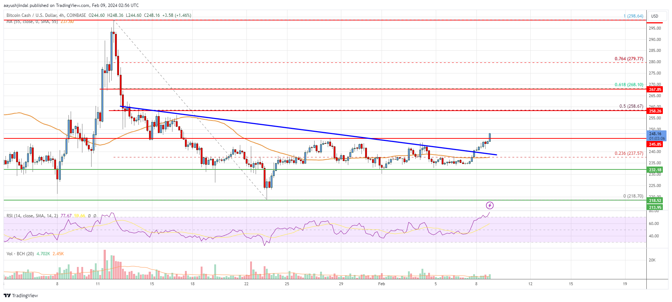The image size is (672, 302).
Task: Click the 225.00 price axis label
Action: pos(655,186)
